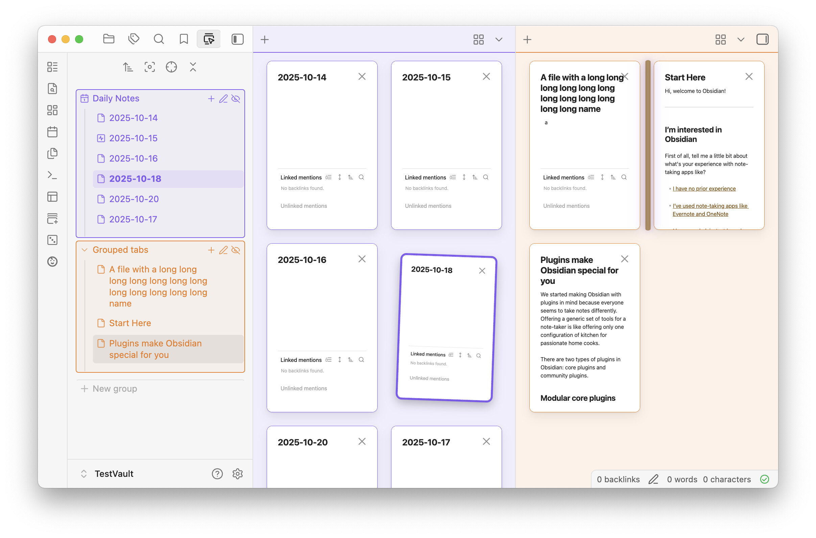Collapse the Grouped tabs group chevron
This screenshot has height=538, width=816.
85,250
